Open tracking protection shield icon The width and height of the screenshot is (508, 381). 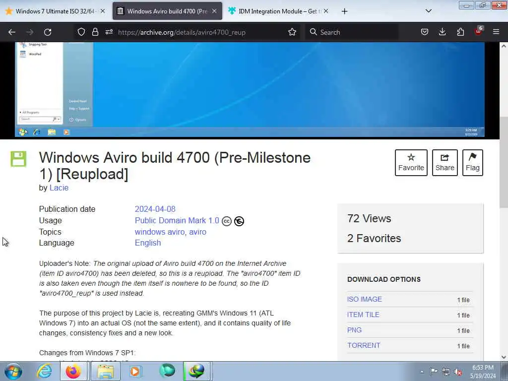point(81,32)
